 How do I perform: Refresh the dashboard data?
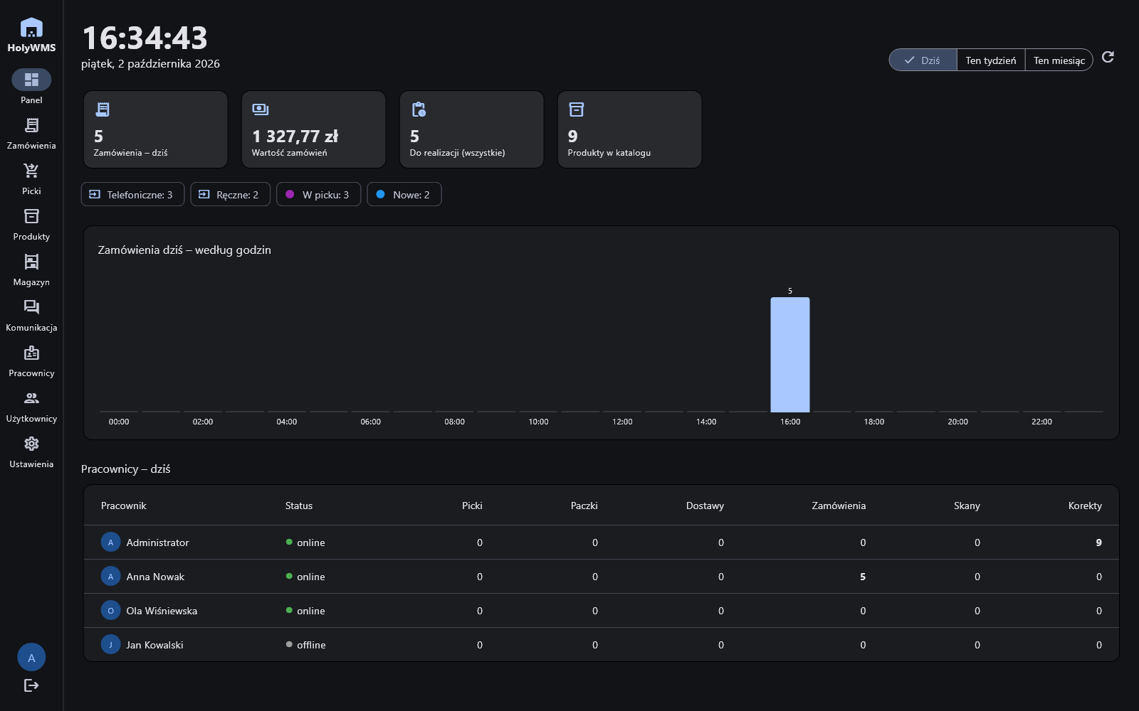(1108, 57)
